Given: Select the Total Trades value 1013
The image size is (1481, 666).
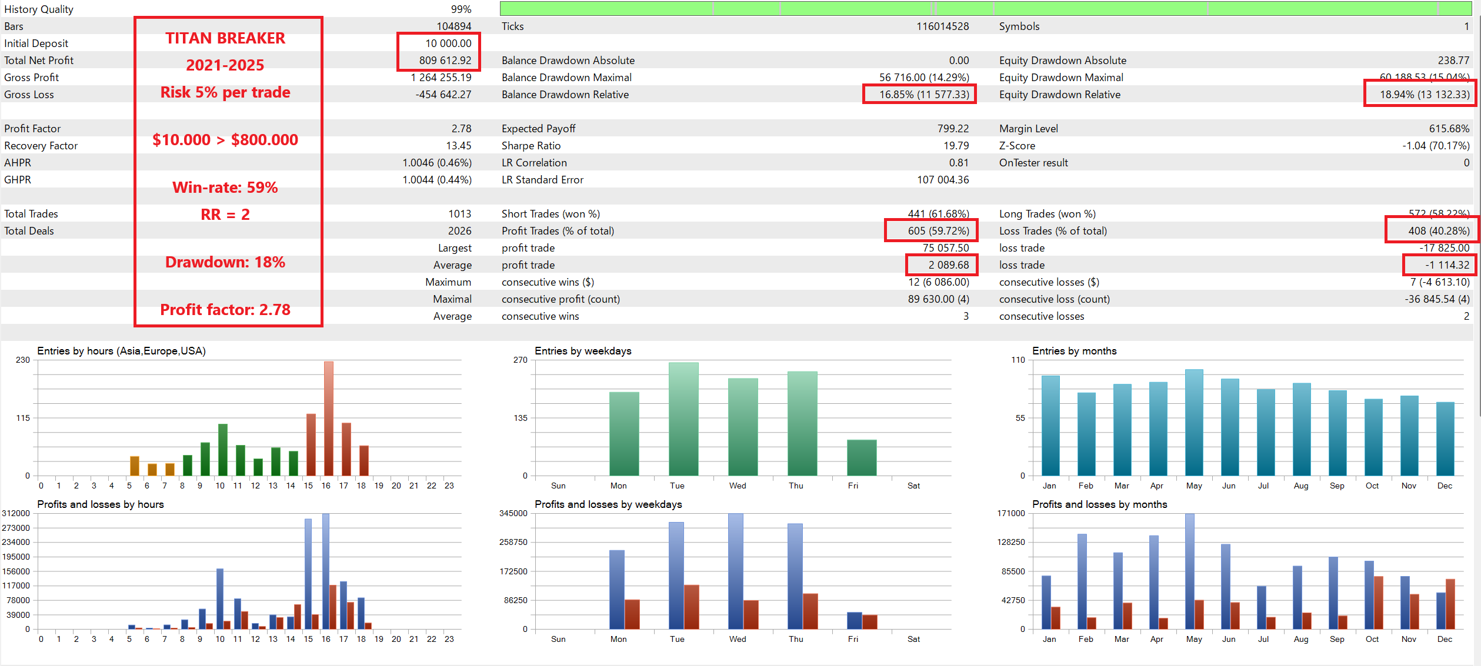Looking at the screenshot, I should click(x=459, y=214).
